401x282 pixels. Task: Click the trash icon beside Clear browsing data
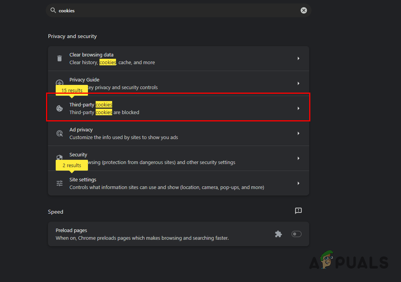coord(60,58)
